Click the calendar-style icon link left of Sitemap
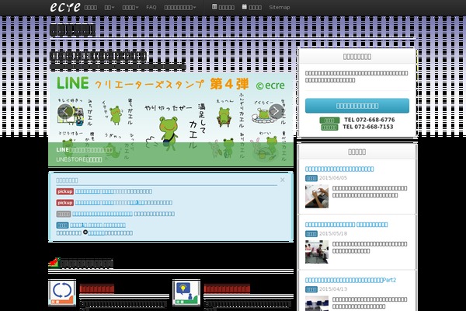 point(252,7)
